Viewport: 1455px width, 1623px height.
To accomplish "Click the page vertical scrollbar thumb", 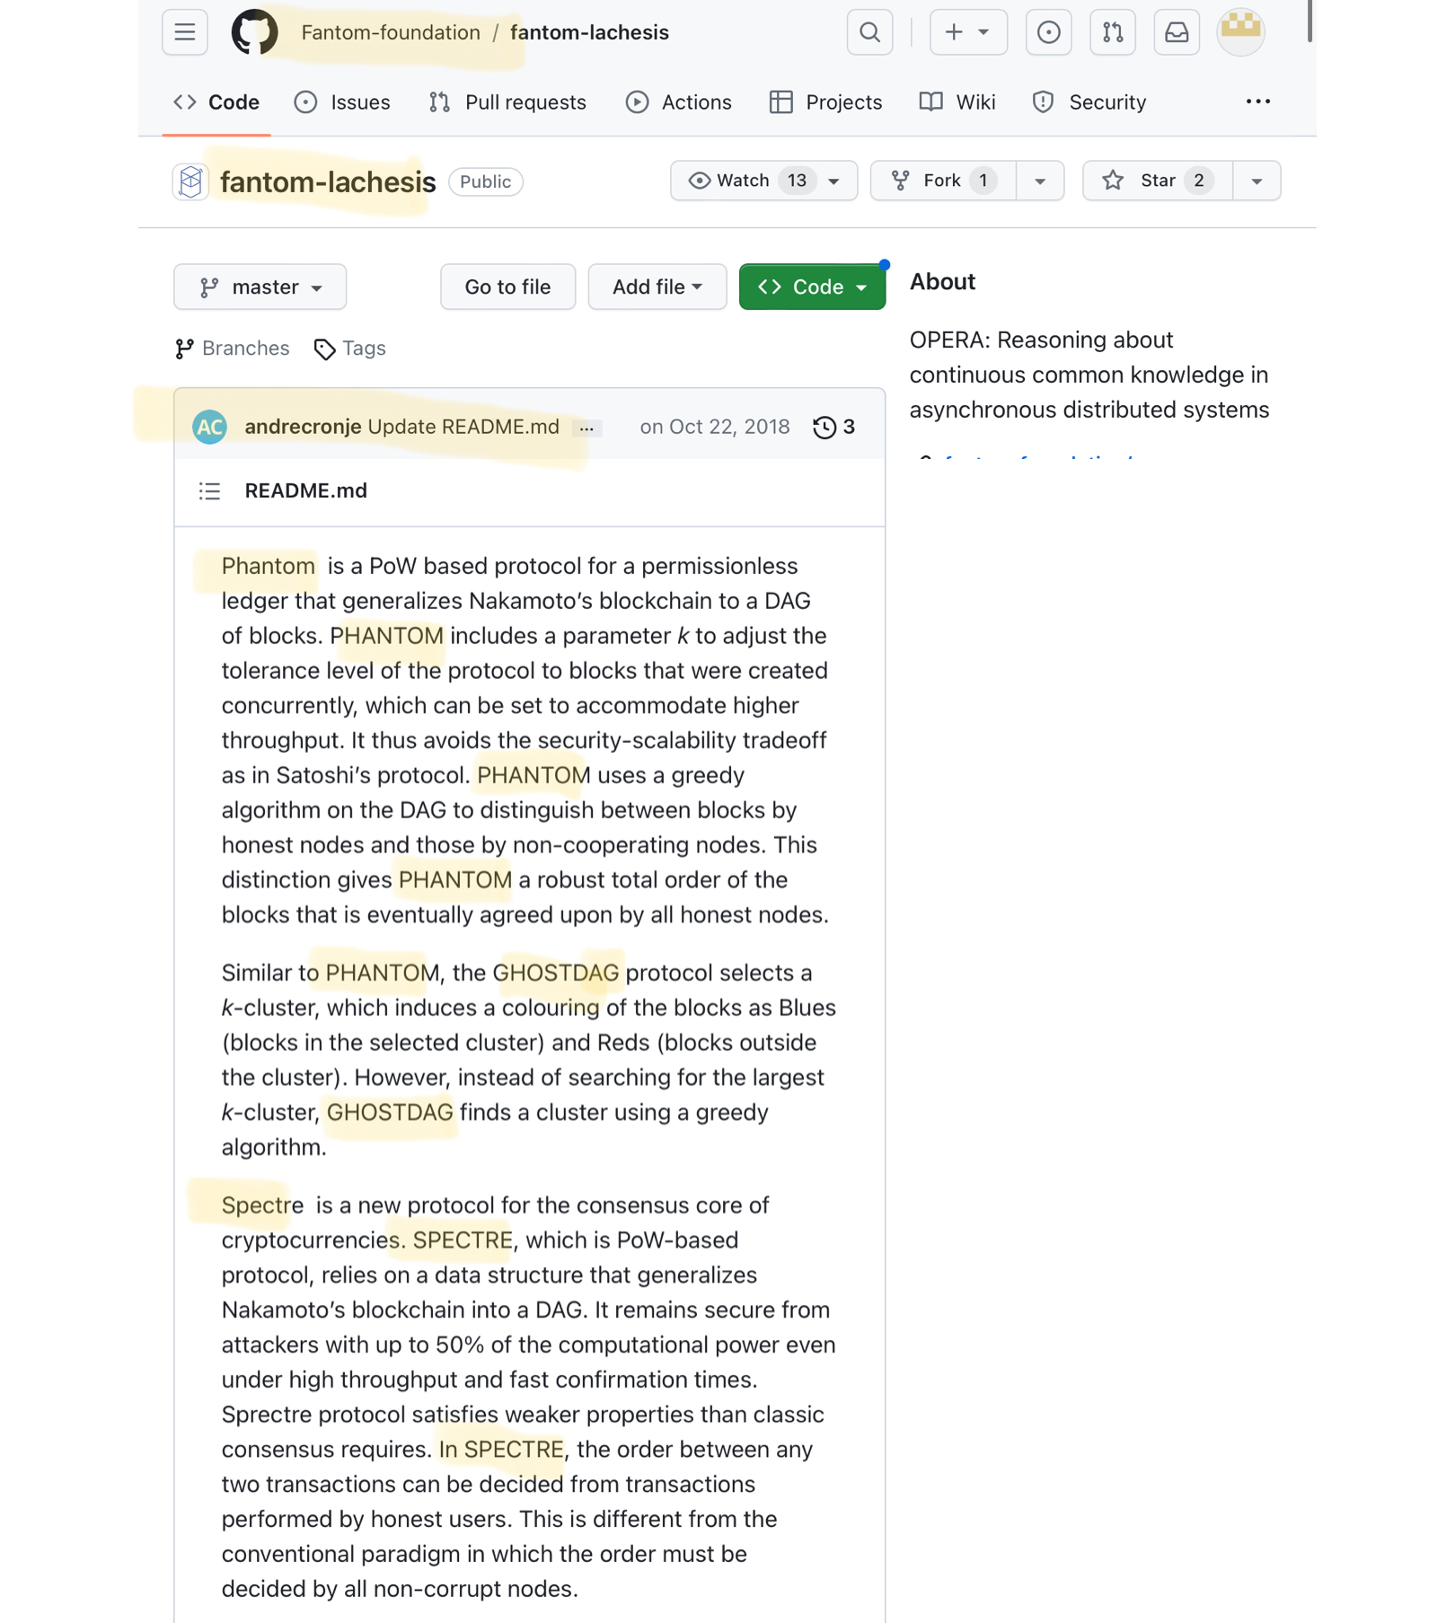I will point(1309,22).
